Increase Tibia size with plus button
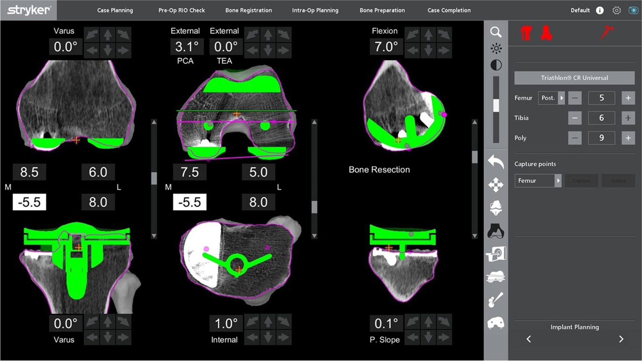Viewport: 642px width, 361px height. tap(628, 118)
